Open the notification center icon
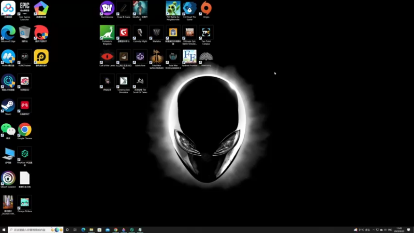414x233 pixels. (x=409, y=230)
